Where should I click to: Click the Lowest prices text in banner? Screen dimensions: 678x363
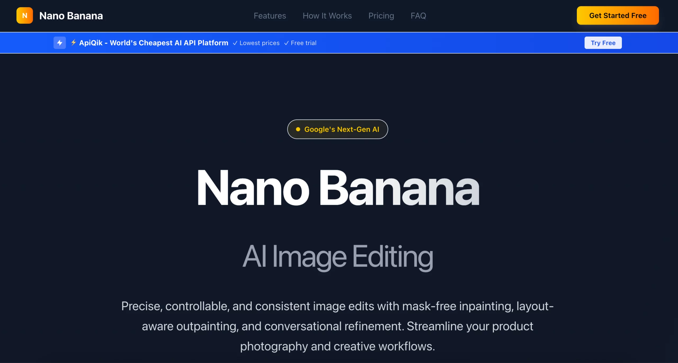tap(259, 43)
